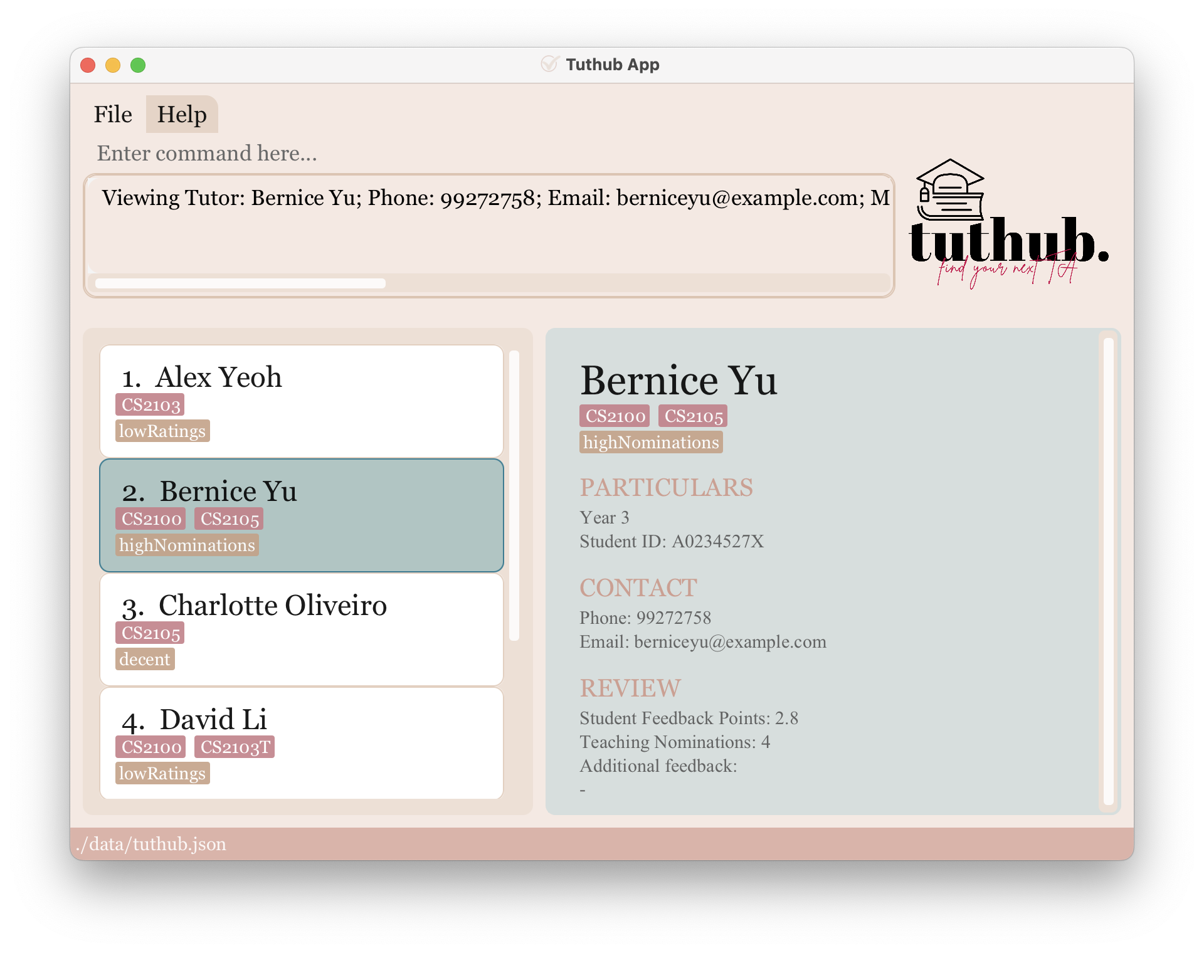The width and height of the screenshot is (1204, 953).
Task: Click the horizontal scrollbar in result box
Action: tap(240, 283)
